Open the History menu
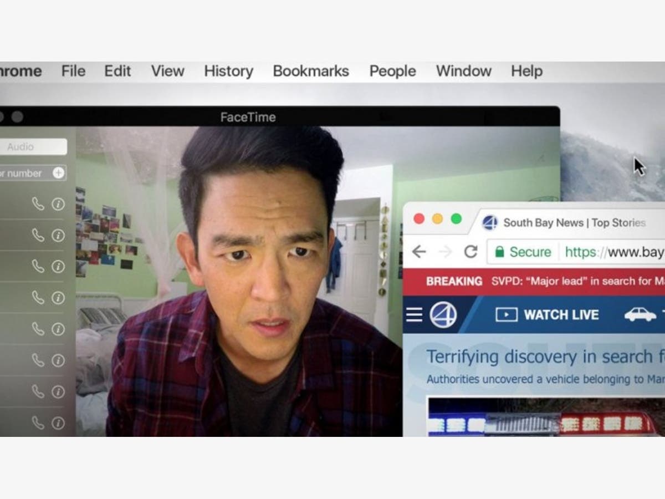This screenshot has width=665, height=499. (x=228, y=71)
